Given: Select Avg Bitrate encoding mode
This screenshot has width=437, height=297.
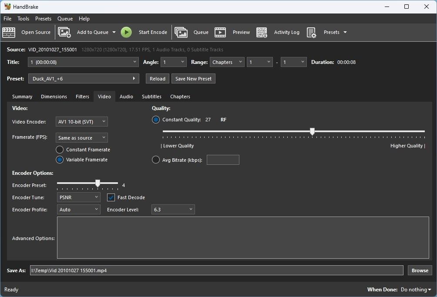Looking at the screenshot, I should 155,160.
